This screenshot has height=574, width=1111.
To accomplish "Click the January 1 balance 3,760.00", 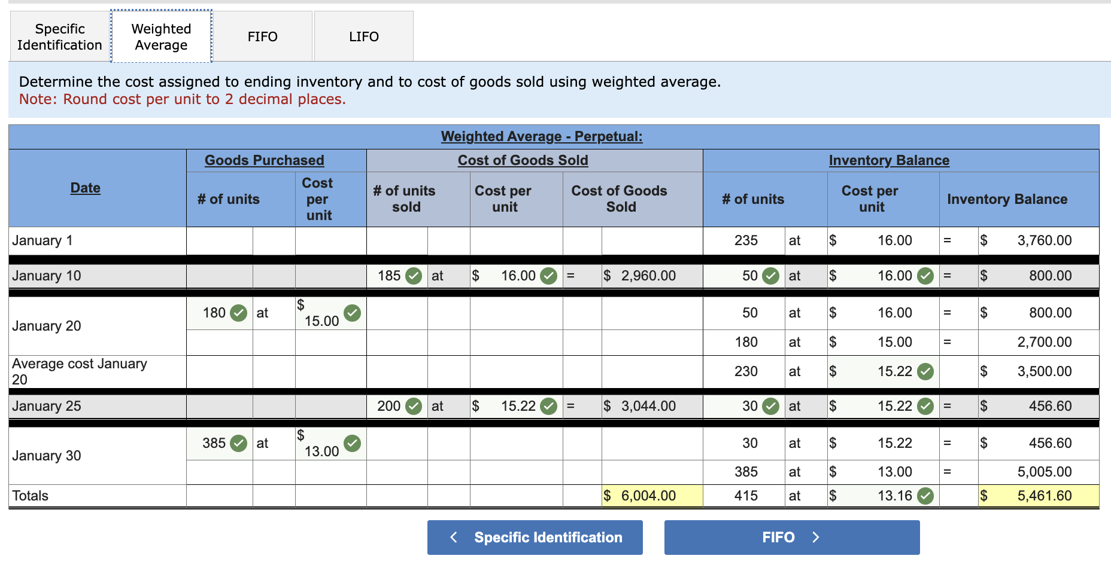I will [1039, 240].
